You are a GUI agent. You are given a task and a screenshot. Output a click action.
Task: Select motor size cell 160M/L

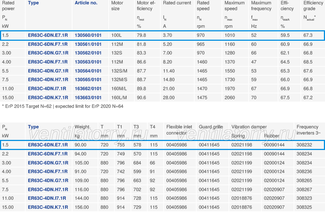(119, 89)
